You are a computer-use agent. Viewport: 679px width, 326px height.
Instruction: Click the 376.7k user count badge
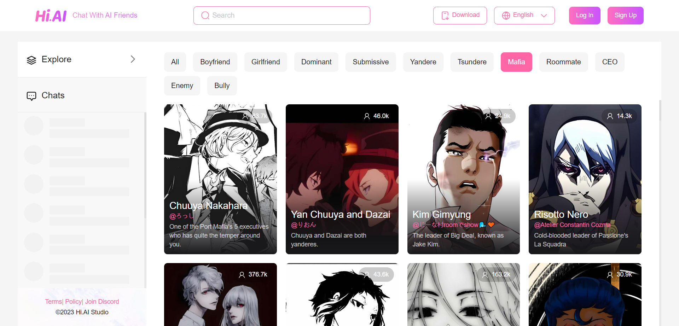click(x=253, y=274)
